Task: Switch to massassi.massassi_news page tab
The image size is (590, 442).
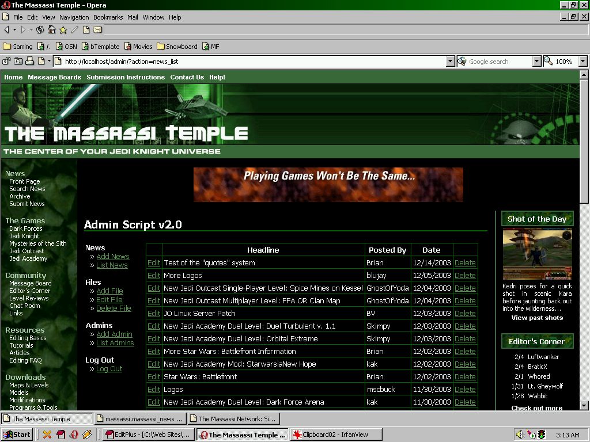Action: [x=140, y=419]
